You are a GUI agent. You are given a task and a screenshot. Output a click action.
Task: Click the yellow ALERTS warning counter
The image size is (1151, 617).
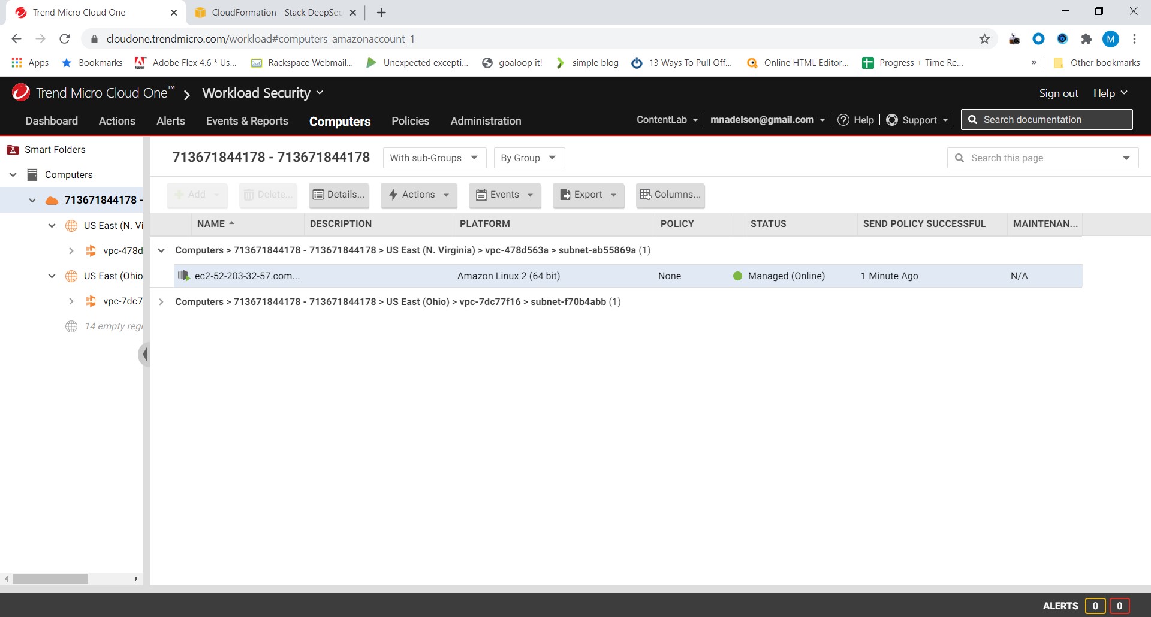[1095, 606]
